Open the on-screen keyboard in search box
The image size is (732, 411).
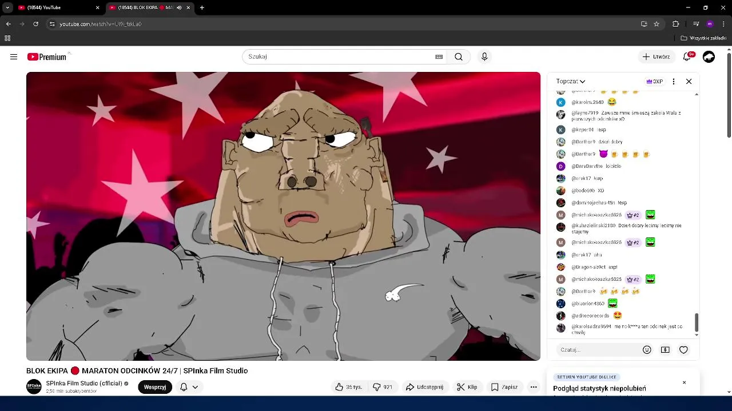click(439, 57)
